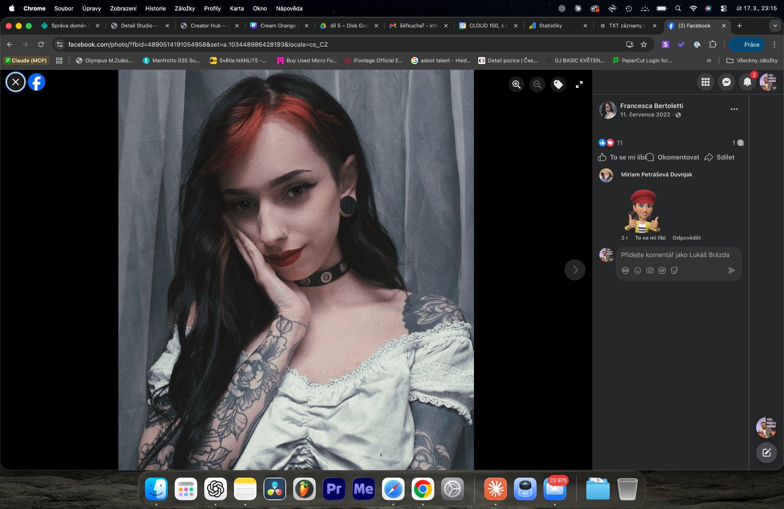The height and width of the screenshot is (509, 784).
Task: Open emoji picker in comment box
Action: click(x=637, y=270)
